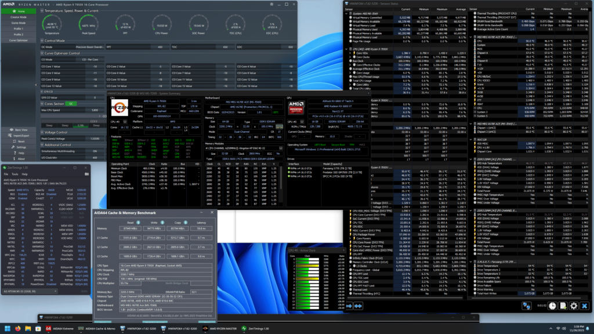Switch to ZenTimings 1.30 taskbar item
Screen dimensions: 594x334
click(x=255, y=328)
